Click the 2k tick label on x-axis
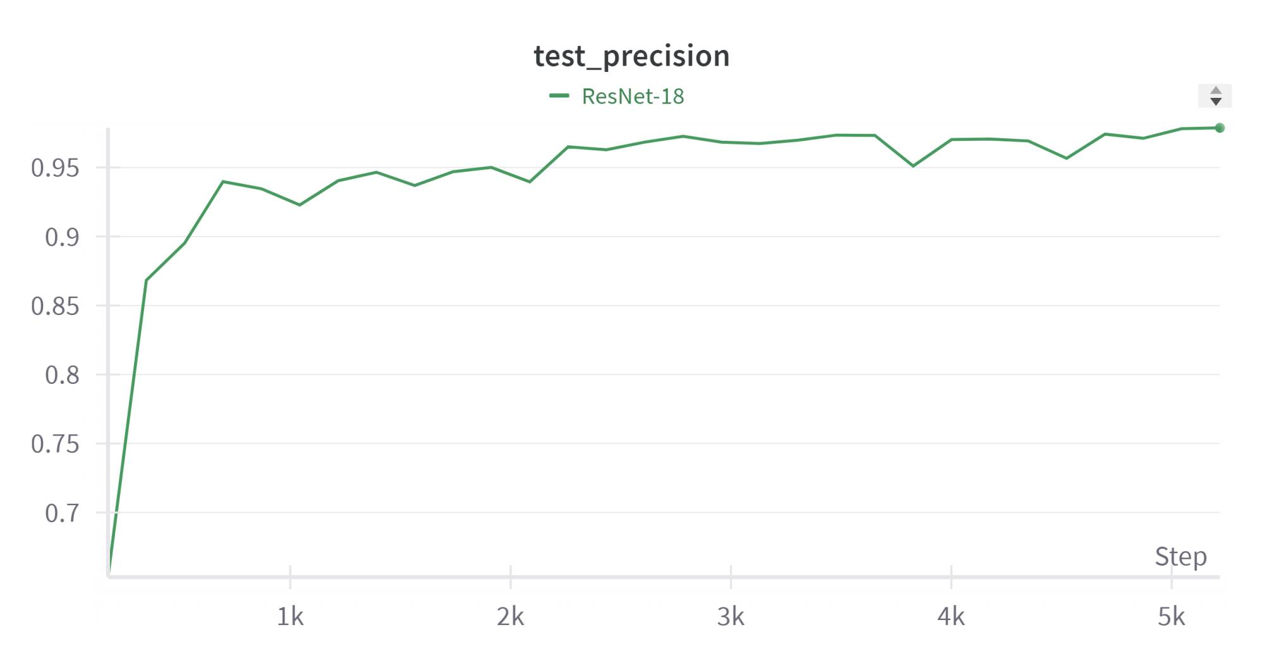The height and width of the screenshot is (663, 1264). point(510,616)
